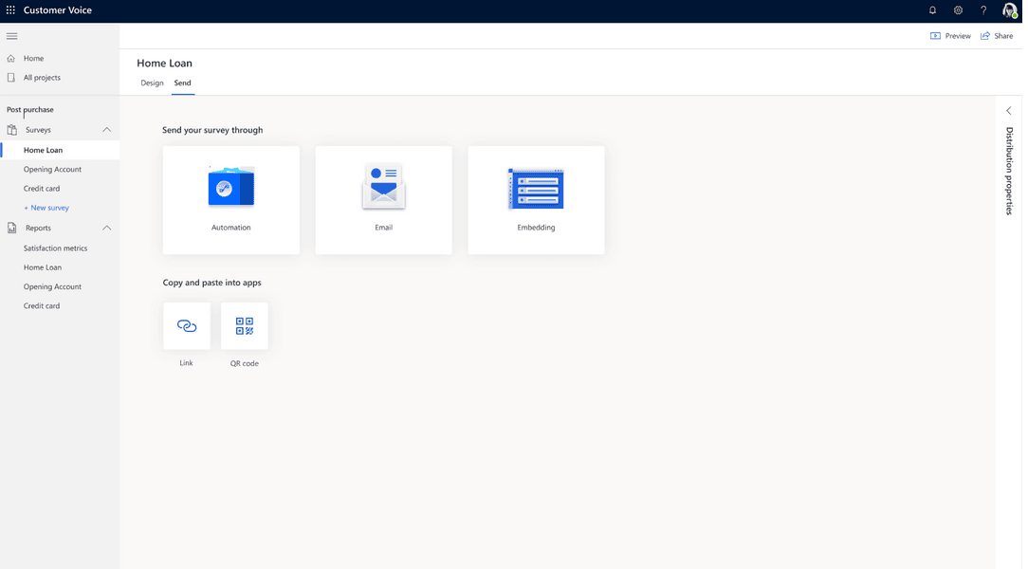
Task: Click the Reports section icon
Action: 10,228
